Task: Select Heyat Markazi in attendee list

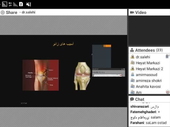Action: click(x=148, y=63)
